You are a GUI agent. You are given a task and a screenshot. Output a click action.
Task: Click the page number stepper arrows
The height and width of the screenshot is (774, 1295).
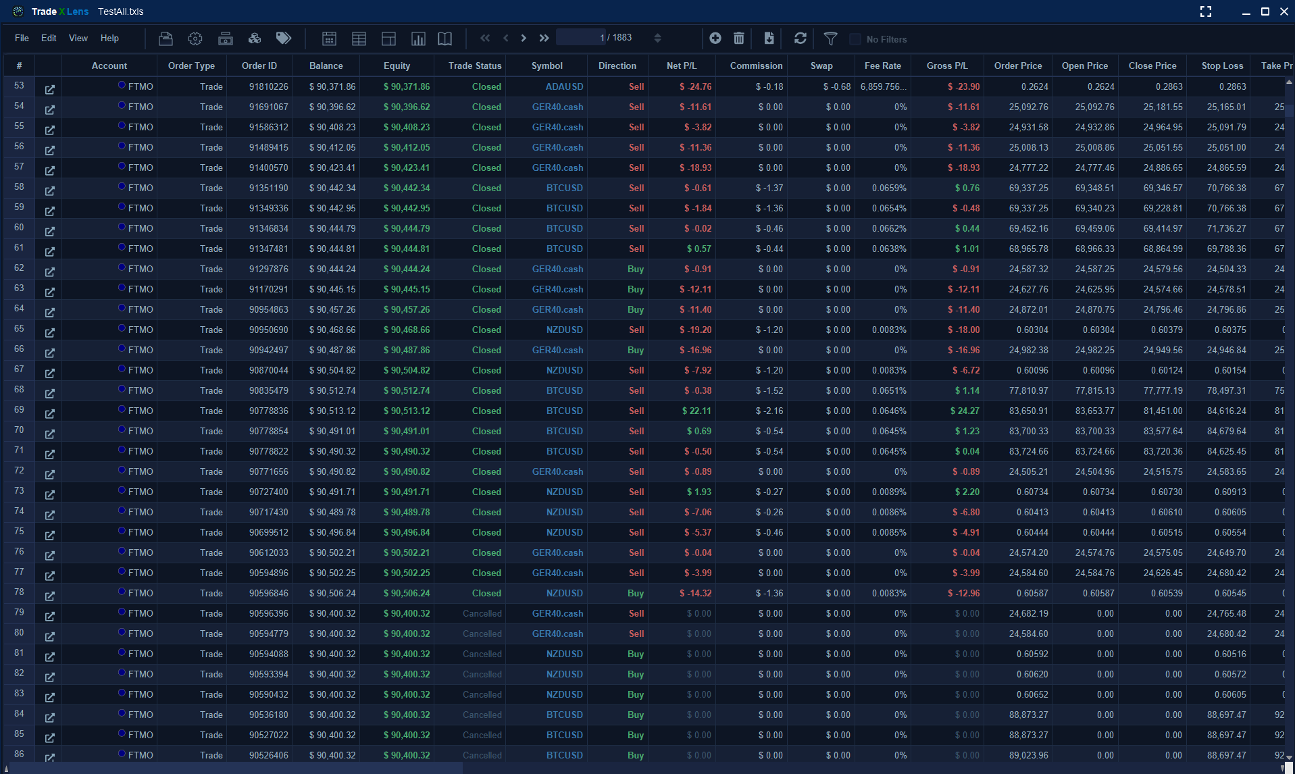click(x=657, y=38)
